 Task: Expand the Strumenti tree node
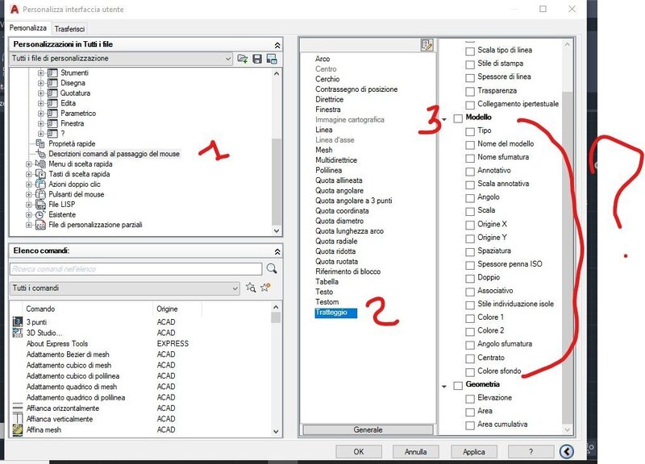(40, 72)
